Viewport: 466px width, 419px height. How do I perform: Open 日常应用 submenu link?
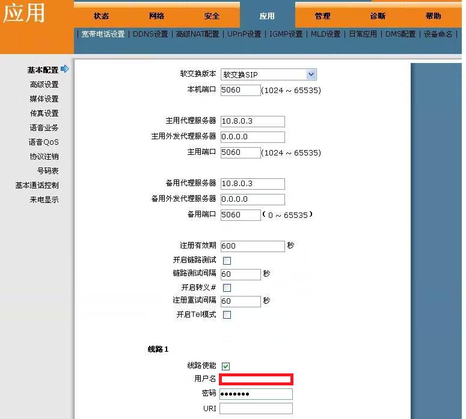click(363, 34)
